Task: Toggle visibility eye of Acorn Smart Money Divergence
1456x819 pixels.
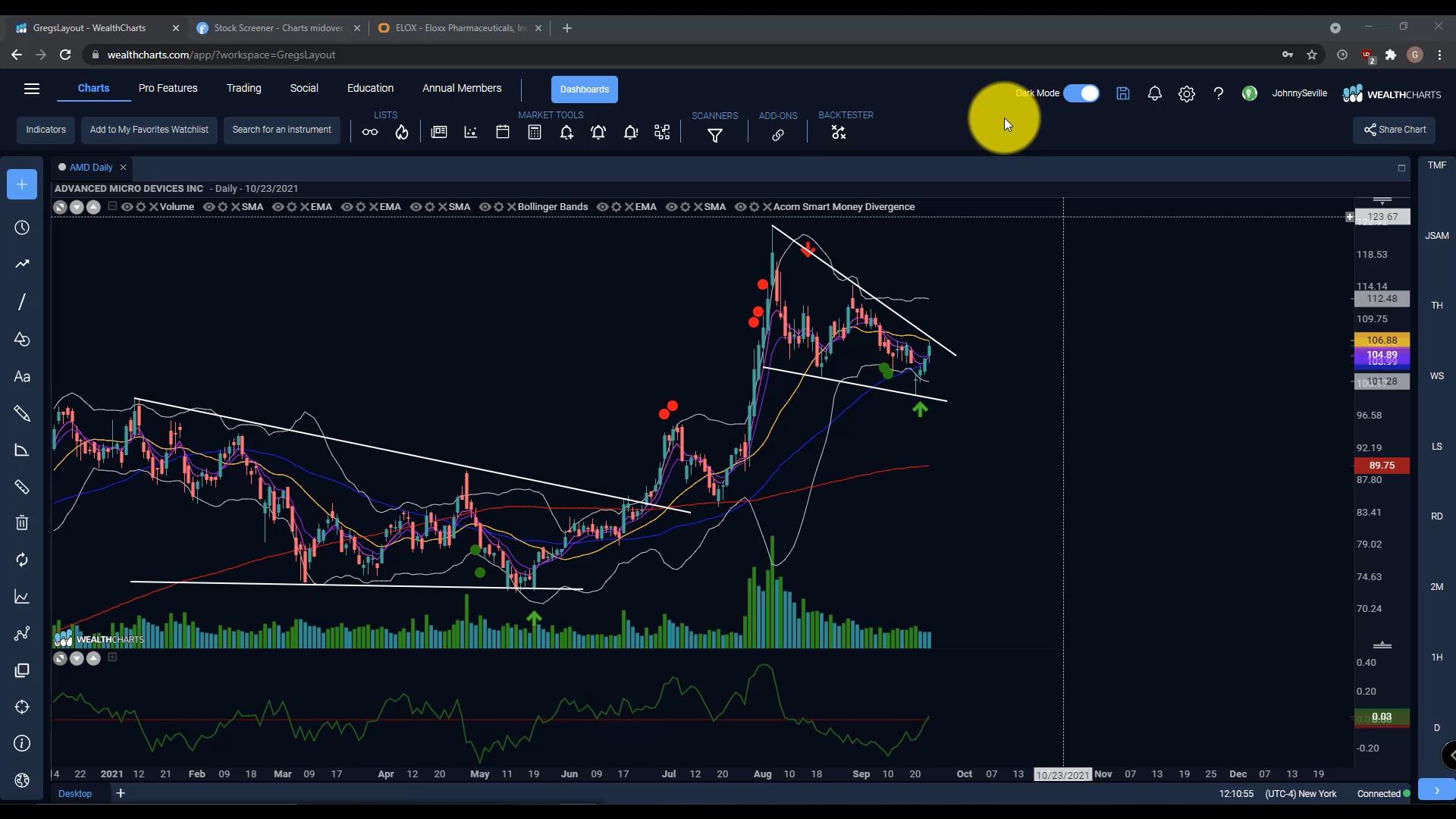Action: point(740,207)
